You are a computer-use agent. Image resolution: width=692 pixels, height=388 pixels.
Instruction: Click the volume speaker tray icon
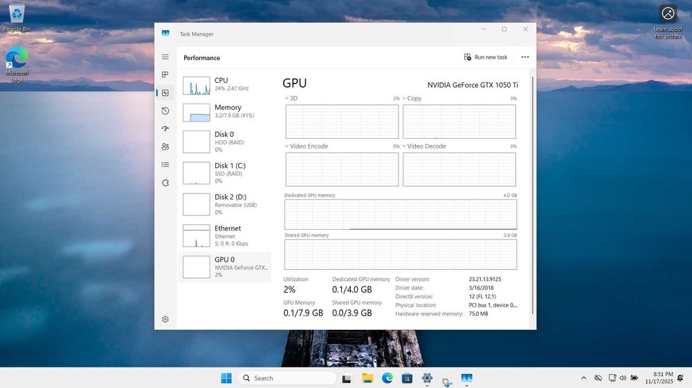tap(623, 378)
